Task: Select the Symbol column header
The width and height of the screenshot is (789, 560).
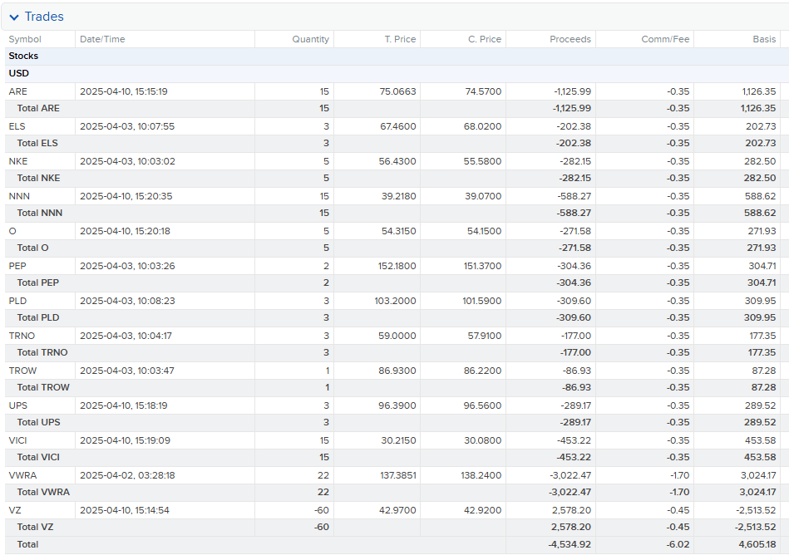Action: 25,39
